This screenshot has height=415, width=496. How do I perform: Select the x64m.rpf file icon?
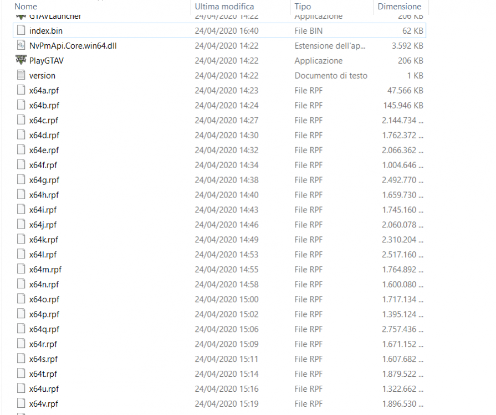click(x=21, y=269)
